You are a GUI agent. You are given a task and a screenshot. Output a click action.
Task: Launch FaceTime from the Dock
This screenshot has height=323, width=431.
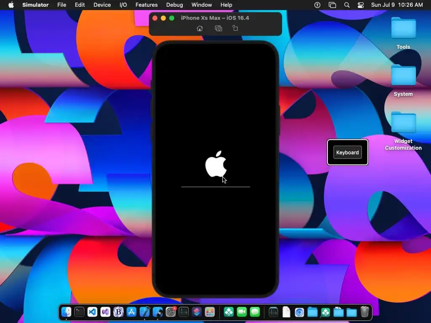click(x=242, y=312)
